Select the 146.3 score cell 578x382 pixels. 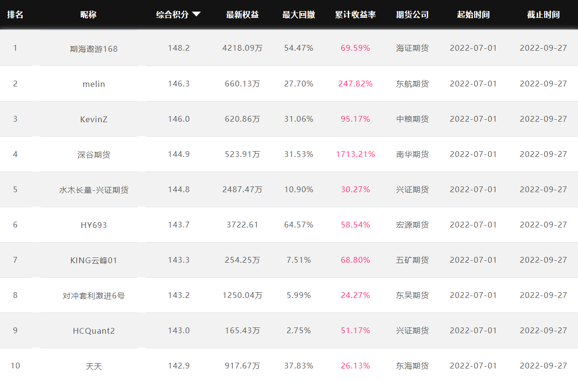(179, 84)
